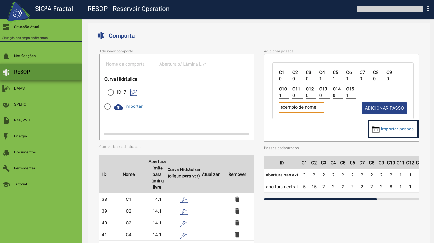Click horizontal scrollbar under Passos cadastrados table
Screen dimensions: 434x243
coord(320,199)
